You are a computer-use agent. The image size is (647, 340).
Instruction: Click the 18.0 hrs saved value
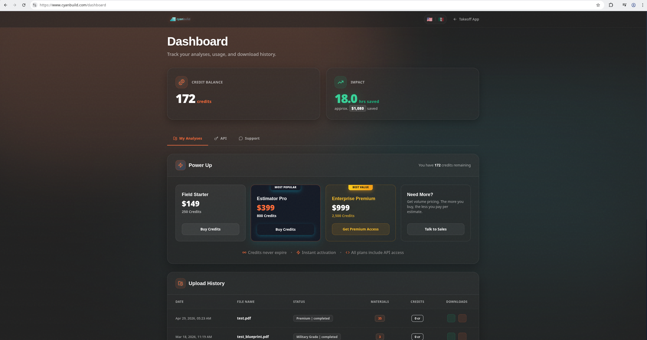coord(346,99)
